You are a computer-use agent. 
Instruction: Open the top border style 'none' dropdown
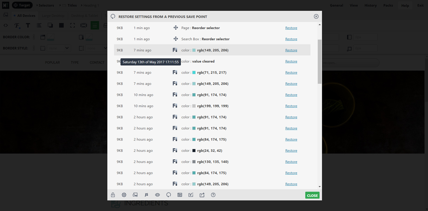(x=58, y=48)
